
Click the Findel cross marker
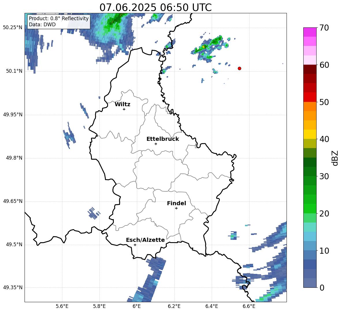click(x=176, y=208)
